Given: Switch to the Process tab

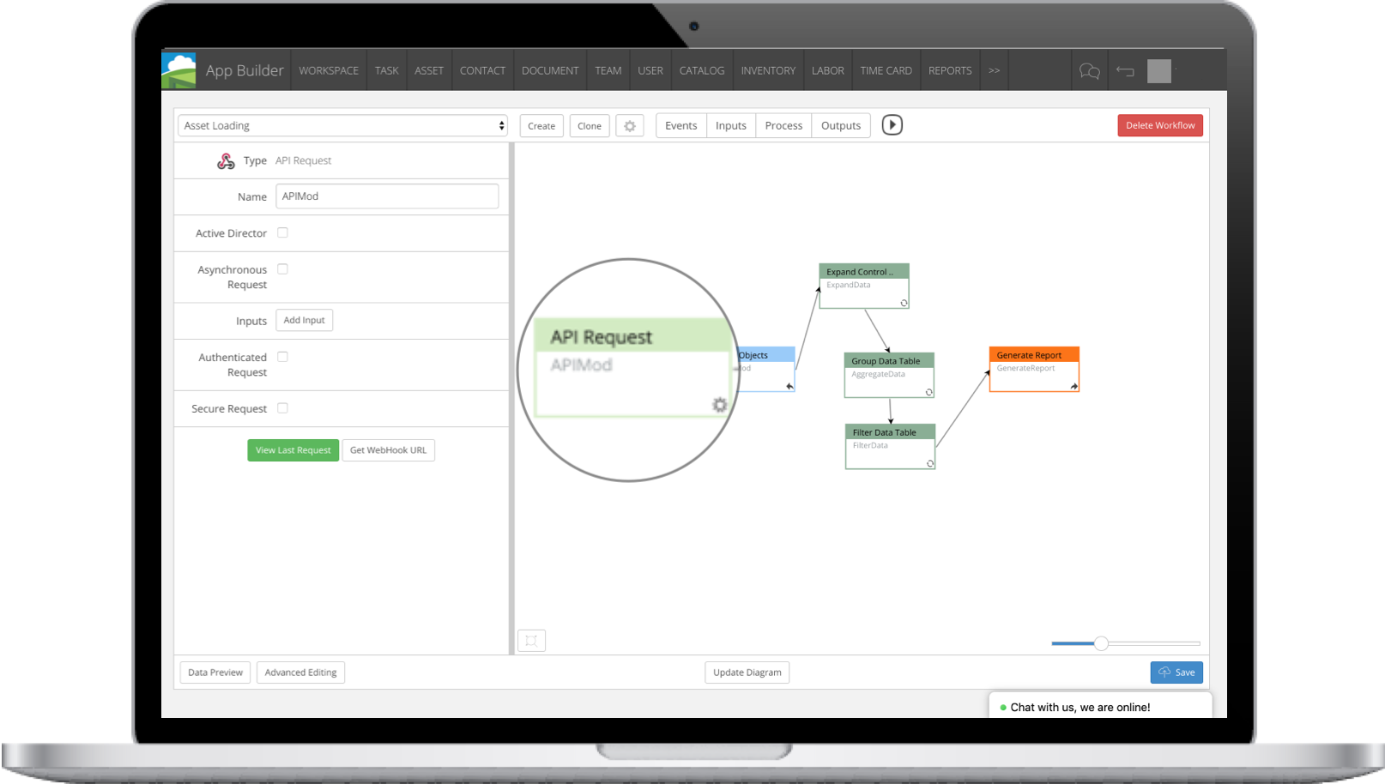Looking at the screenshot, I should point(782,125).
